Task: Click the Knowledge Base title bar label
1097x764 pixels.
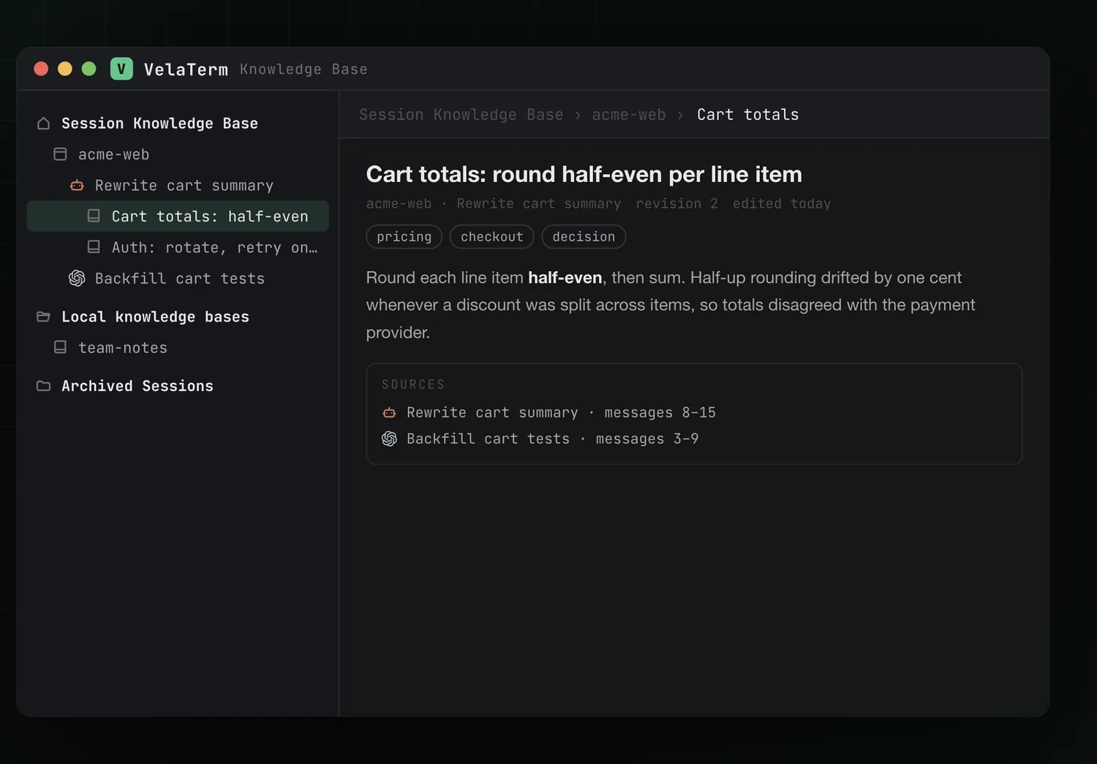Action: pos(304,69)
